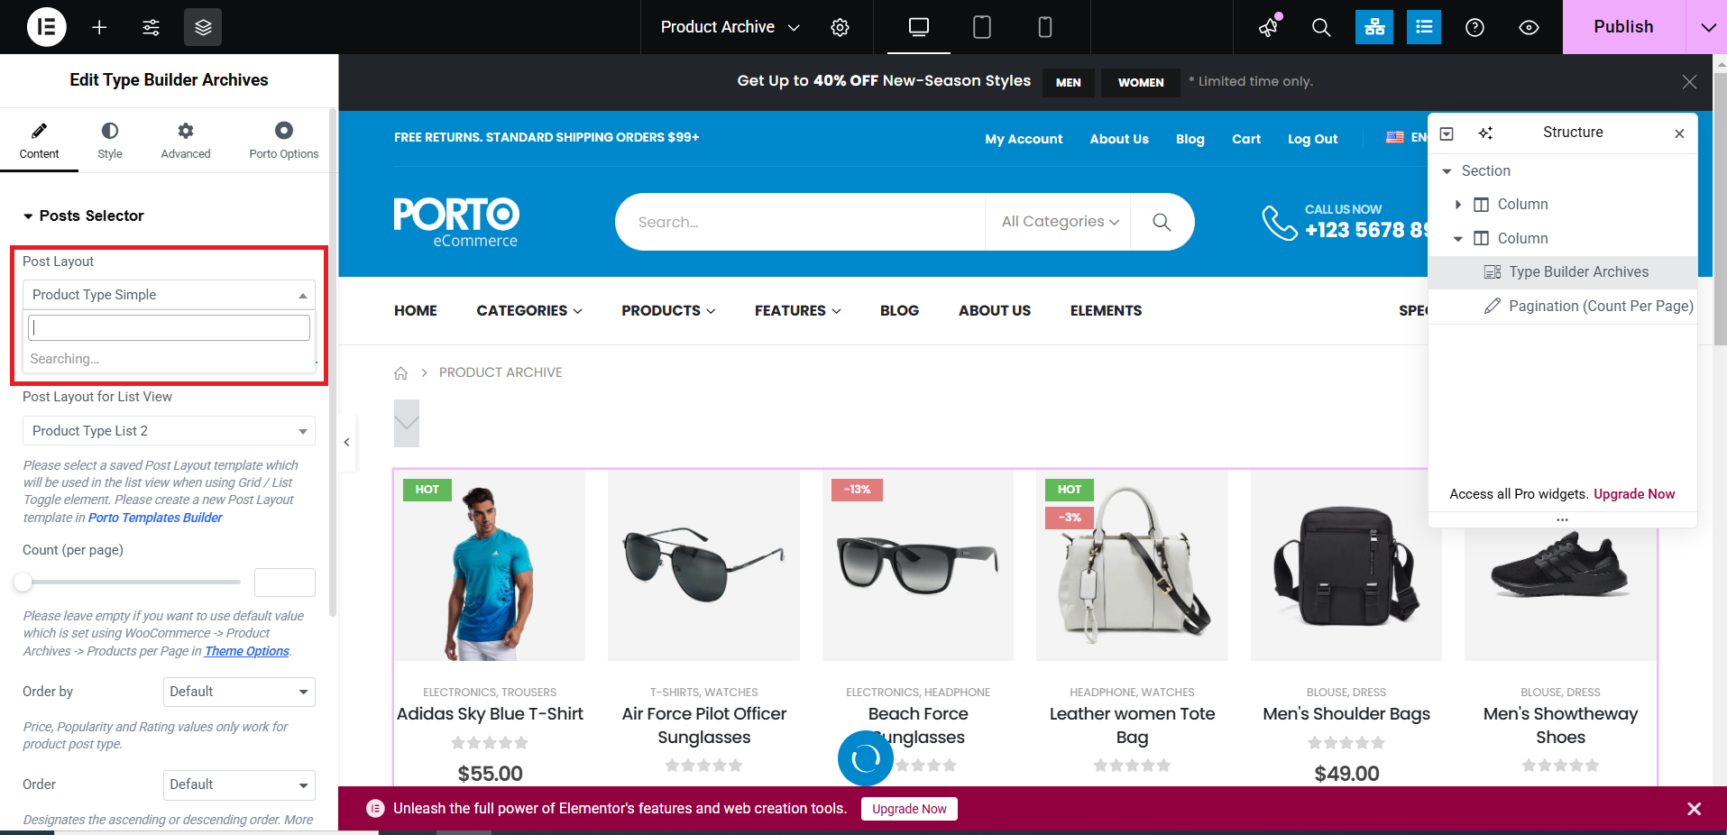This screenshot has width=1727, height=835.
Task: Open the Product Archive document dropdown
Action: pos(730,27)
